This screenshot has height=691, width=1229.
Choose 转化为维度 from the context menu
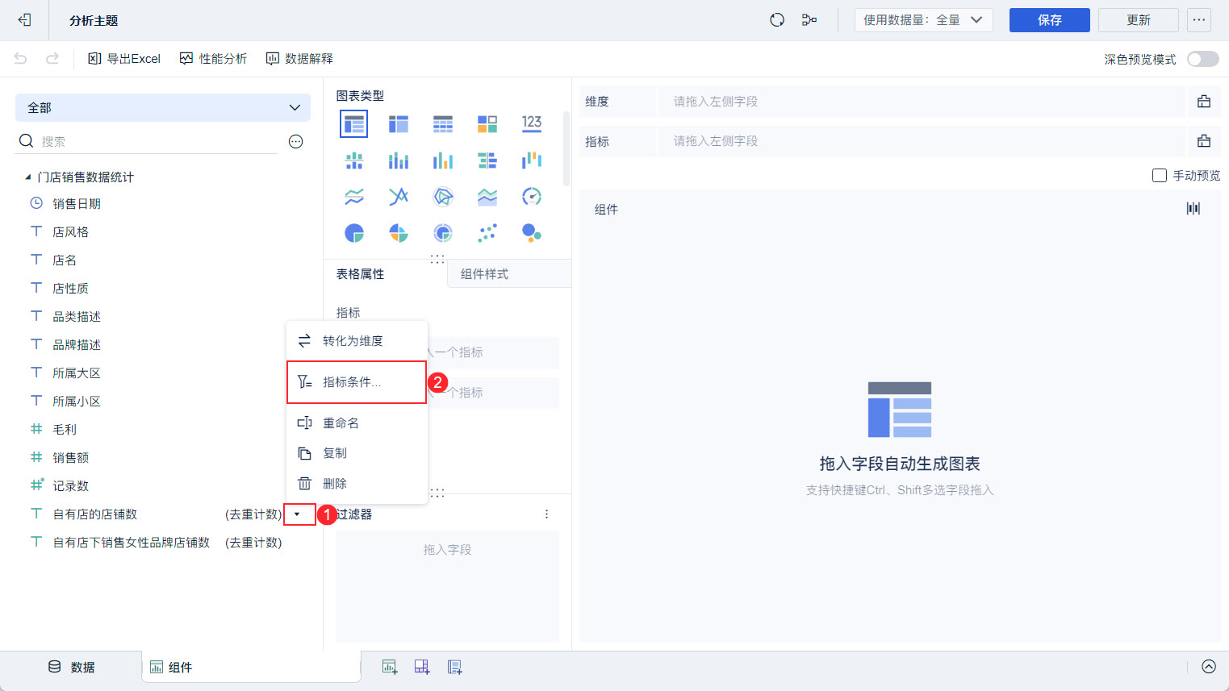click(x=357, y=341)
